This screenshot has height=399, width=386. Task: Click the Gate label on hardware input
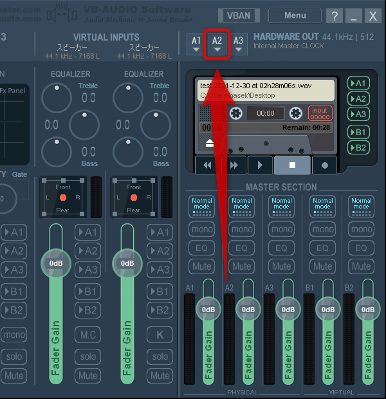pyautogui.click(x=19, y=174)
